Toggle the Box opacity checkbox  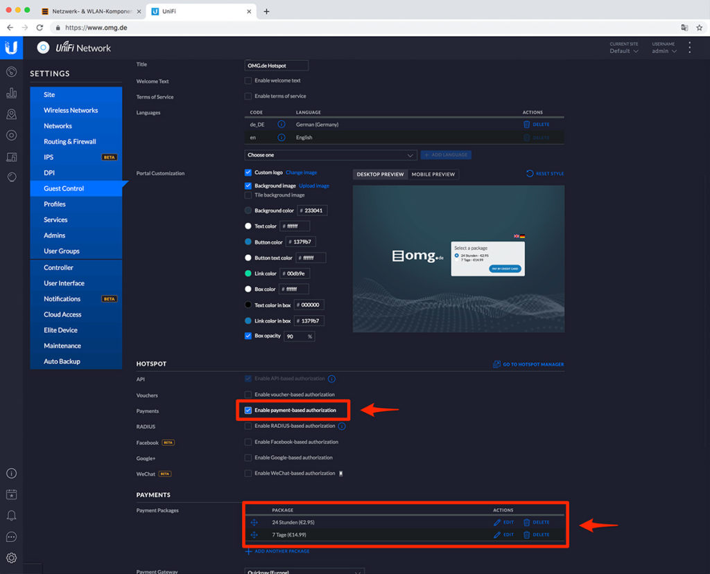[x=248, y=336]
